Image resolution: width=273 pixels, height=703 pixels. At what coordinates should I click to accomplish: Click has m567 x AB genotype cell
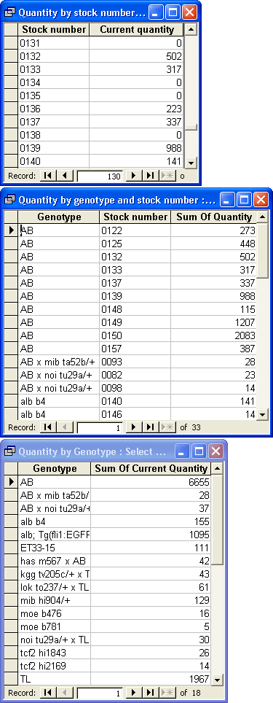click(x=55, y=561)
